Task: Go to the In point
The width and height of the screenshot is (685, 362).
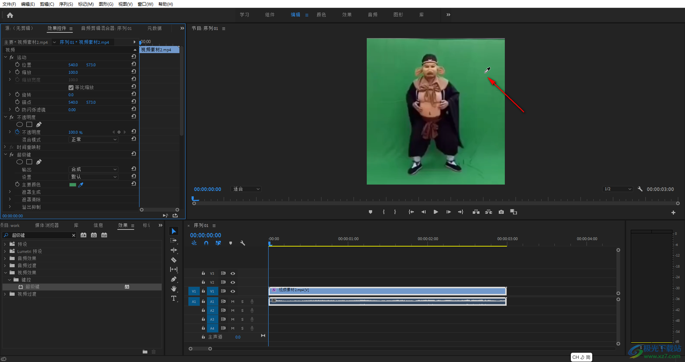Action: (x=411, y=212)
